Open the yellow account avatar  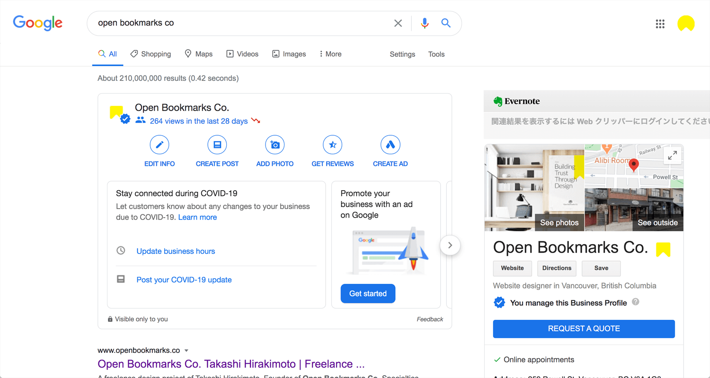tap(686, 24)
